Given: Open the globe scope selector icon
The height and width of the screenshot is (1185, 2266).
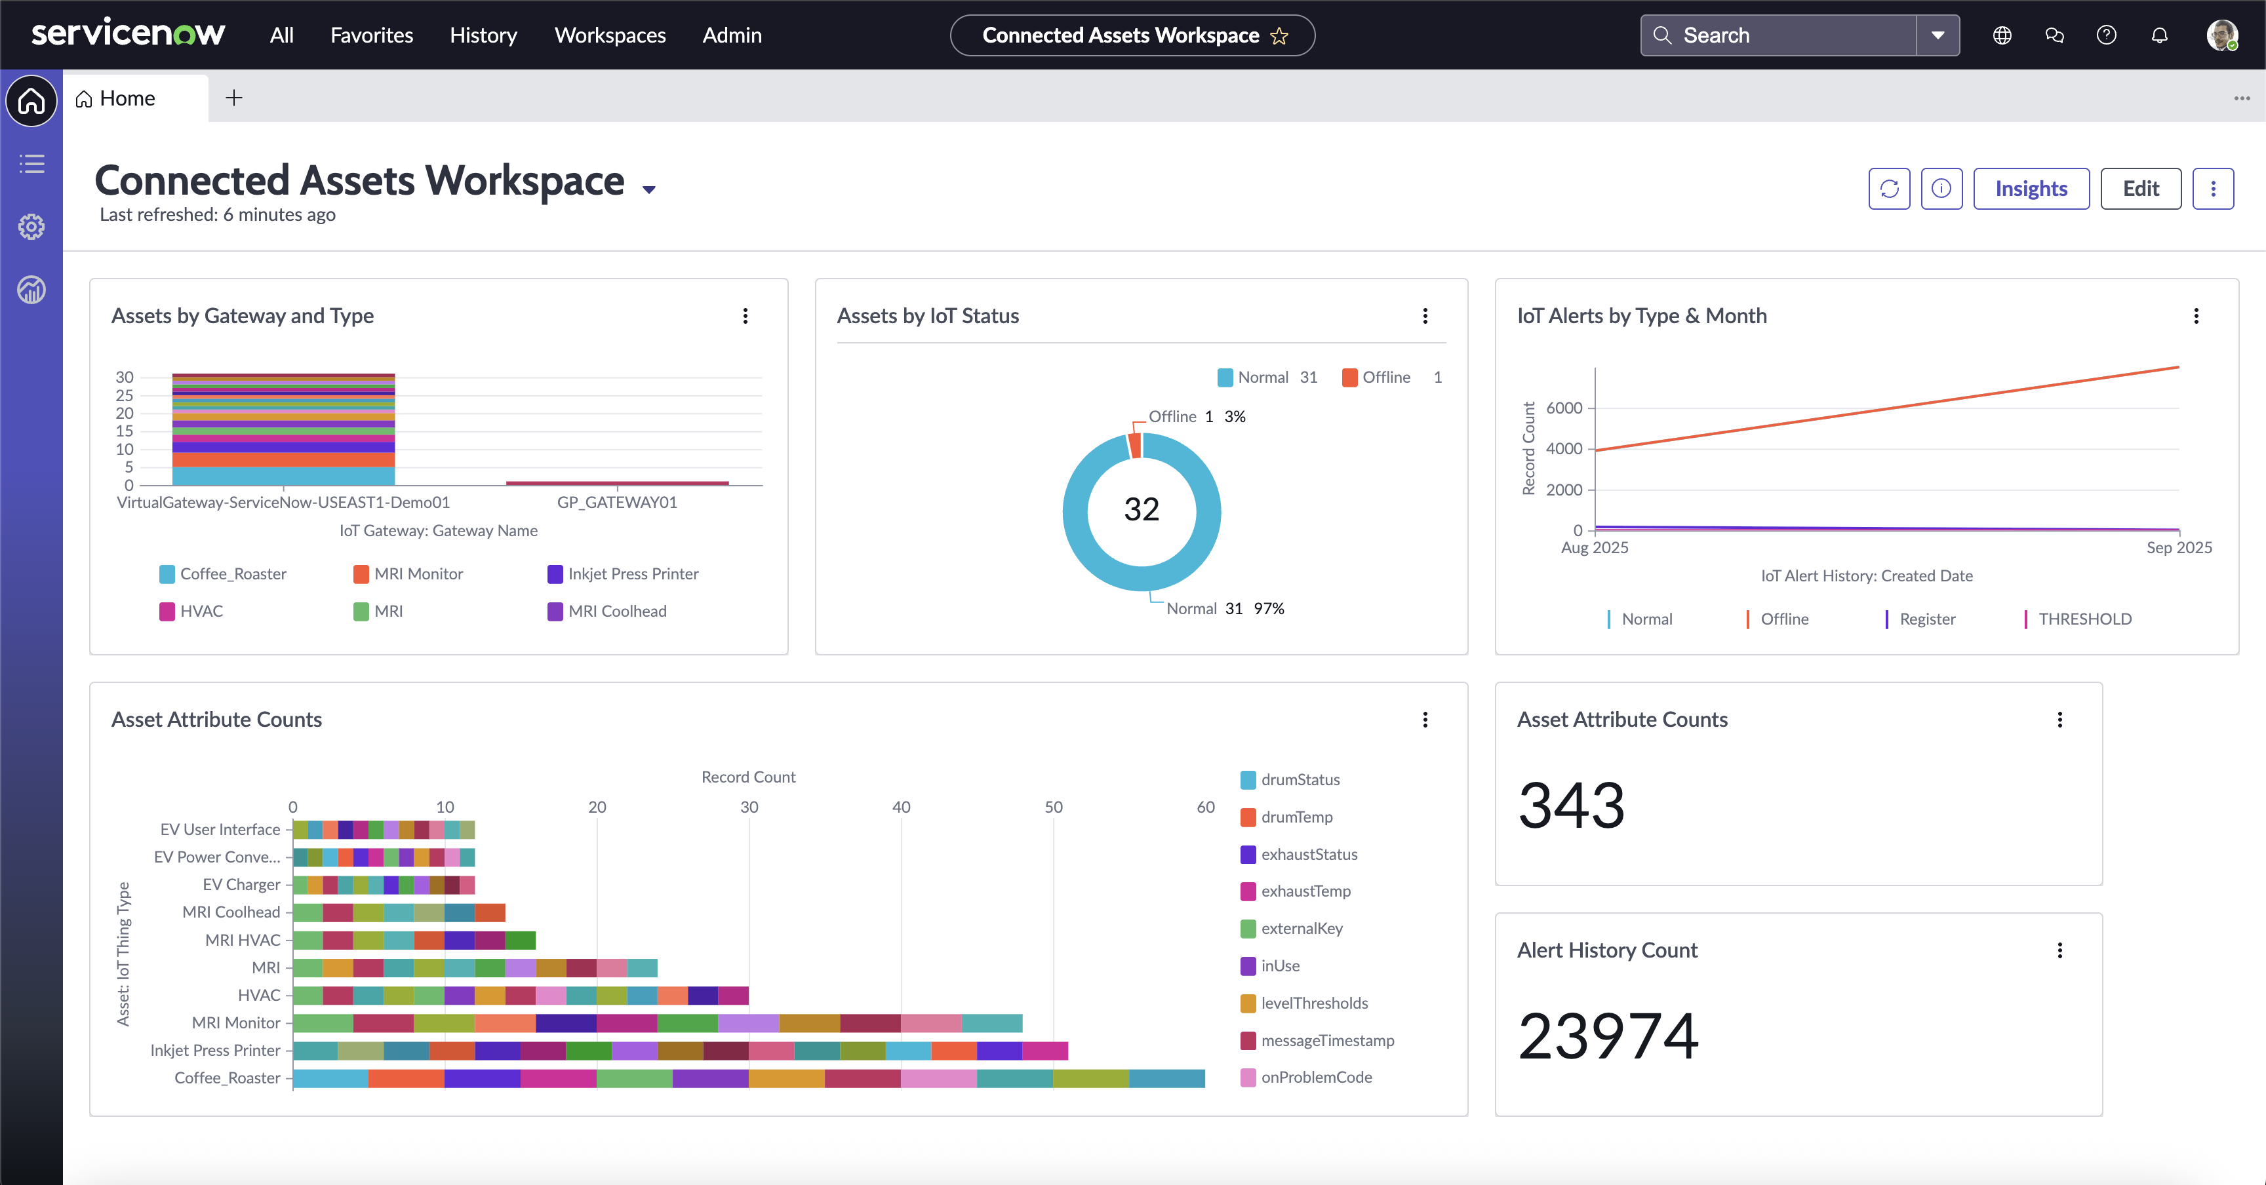Looking at the screenshot, I should click(x=2002, y=35).
